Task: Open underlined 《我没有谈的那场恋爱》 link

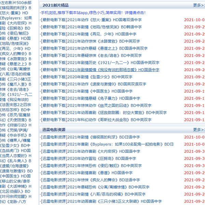Action: click(113, 70)
